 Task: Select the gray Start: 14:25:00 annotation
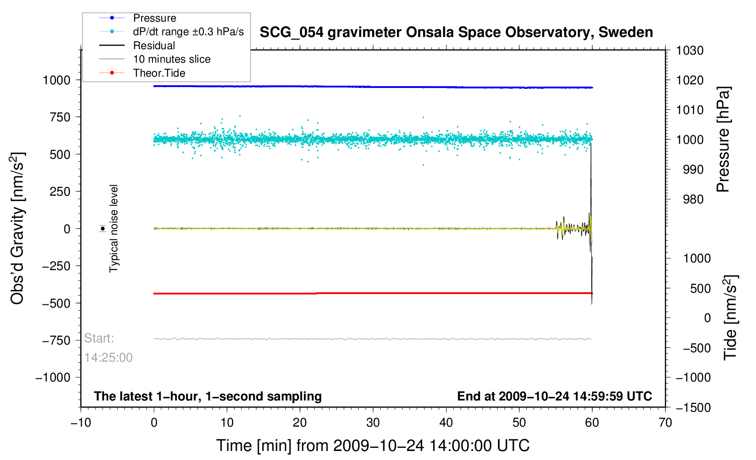108,348
